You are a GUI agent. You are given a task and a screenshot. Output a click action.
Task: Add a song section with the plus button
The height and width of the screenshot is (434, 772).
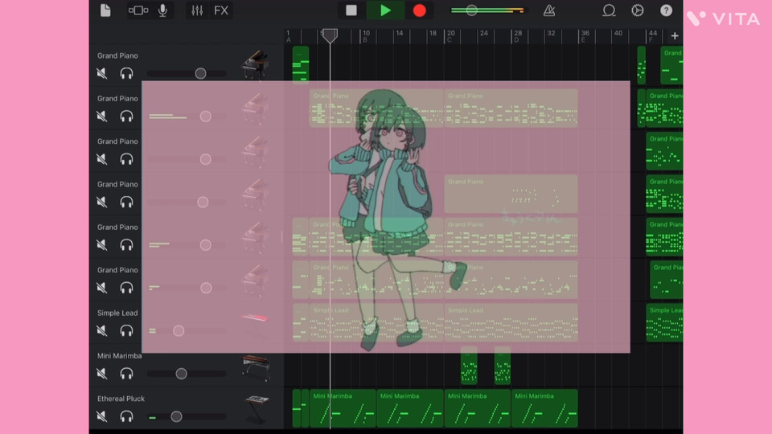point(675,36)
